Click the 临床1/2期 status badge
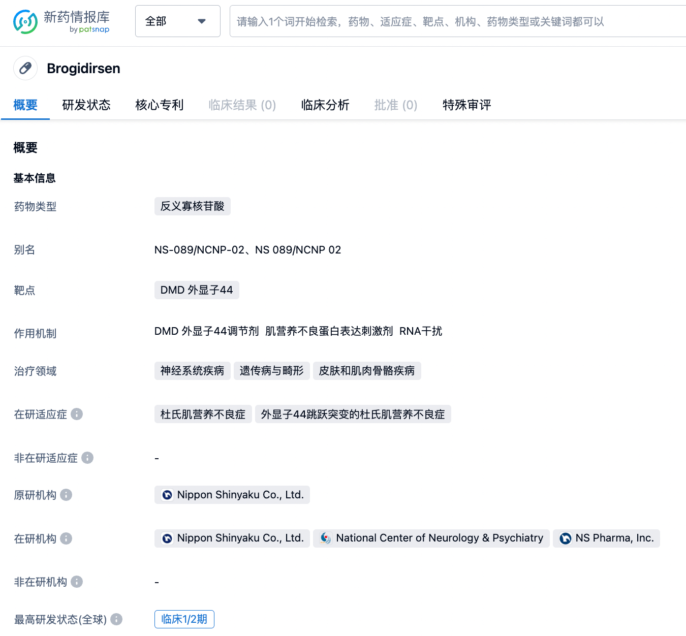 [184, 619]
